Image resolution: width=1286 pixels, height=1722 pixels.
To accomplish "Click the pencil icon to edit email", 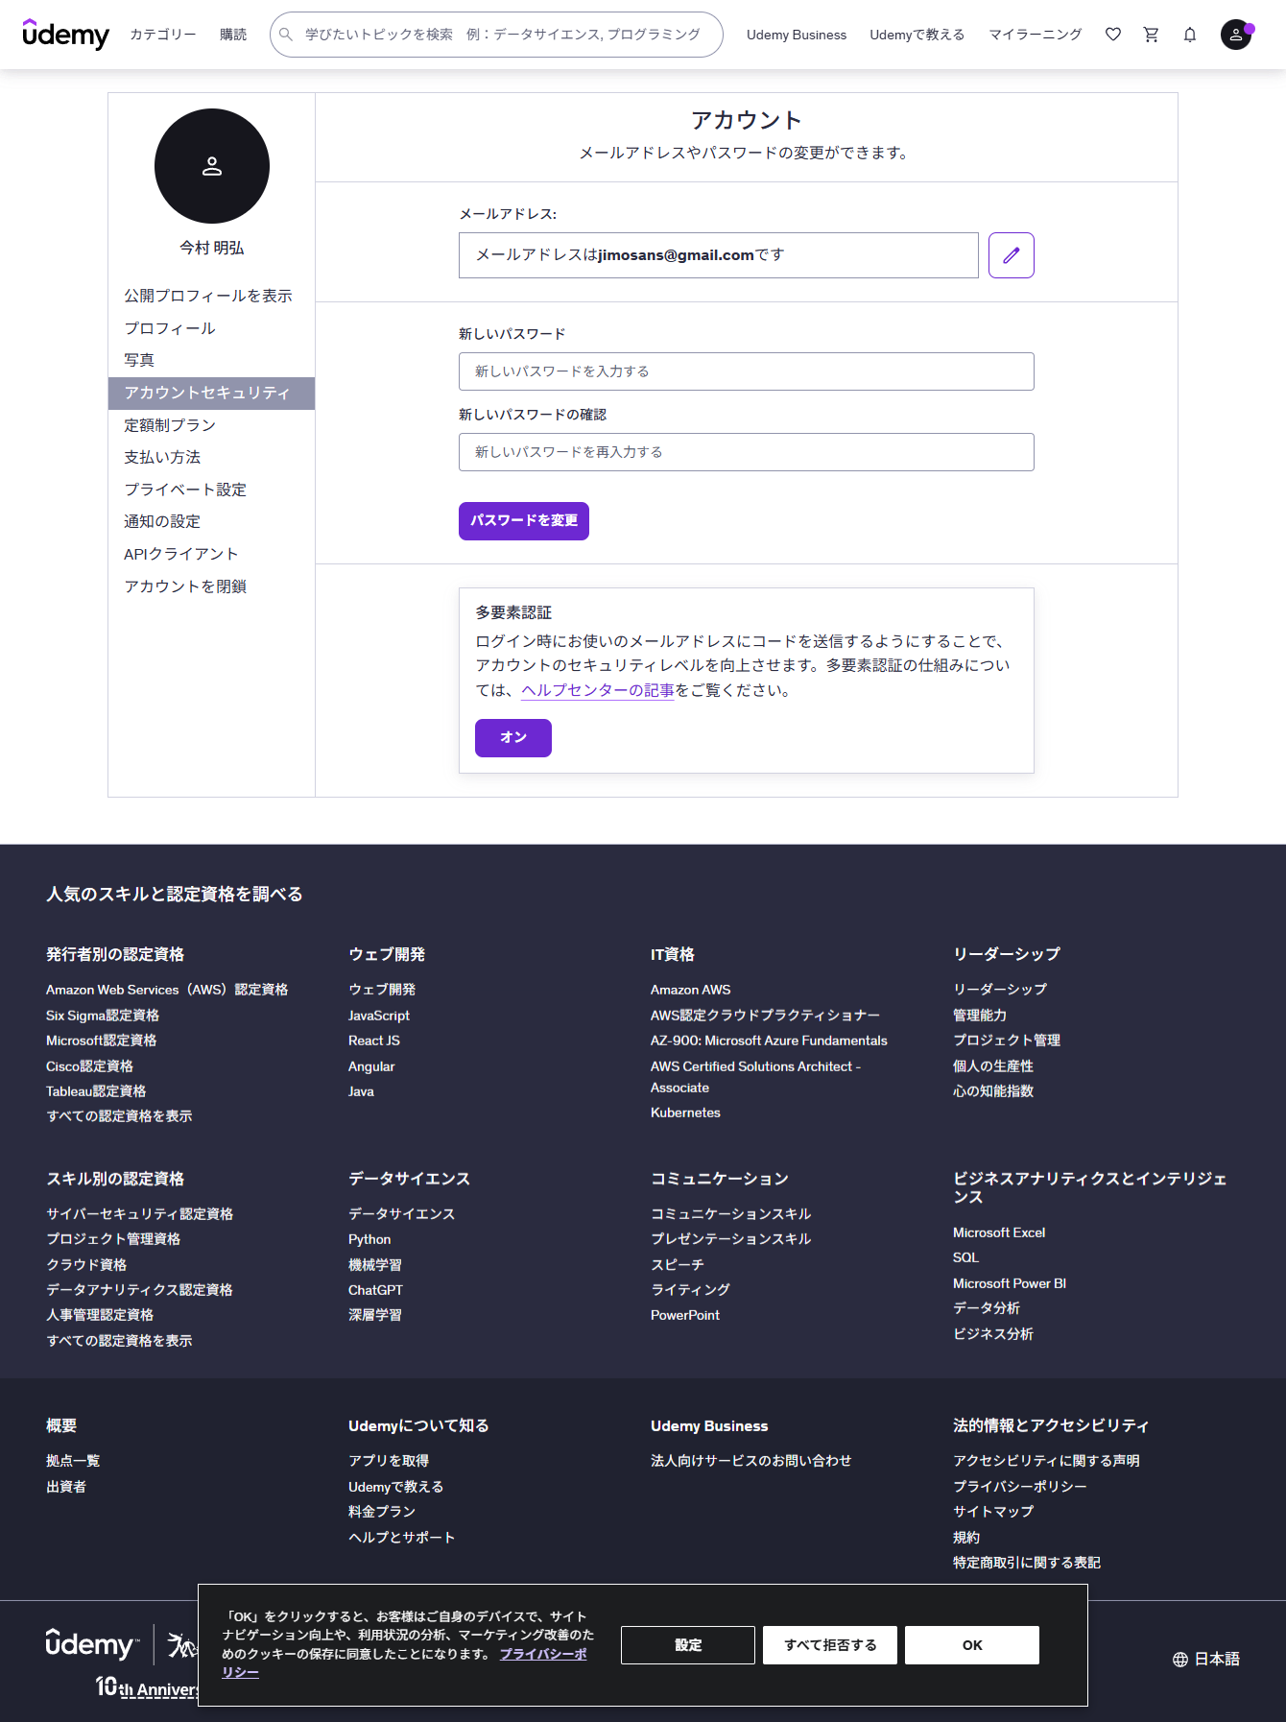I will coord(1011,255).
